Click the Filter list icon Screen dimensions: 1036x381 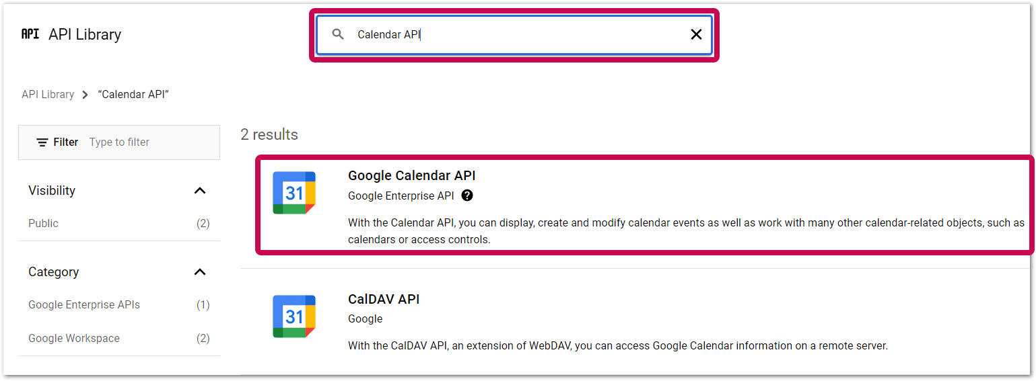(x=42, y=142)
